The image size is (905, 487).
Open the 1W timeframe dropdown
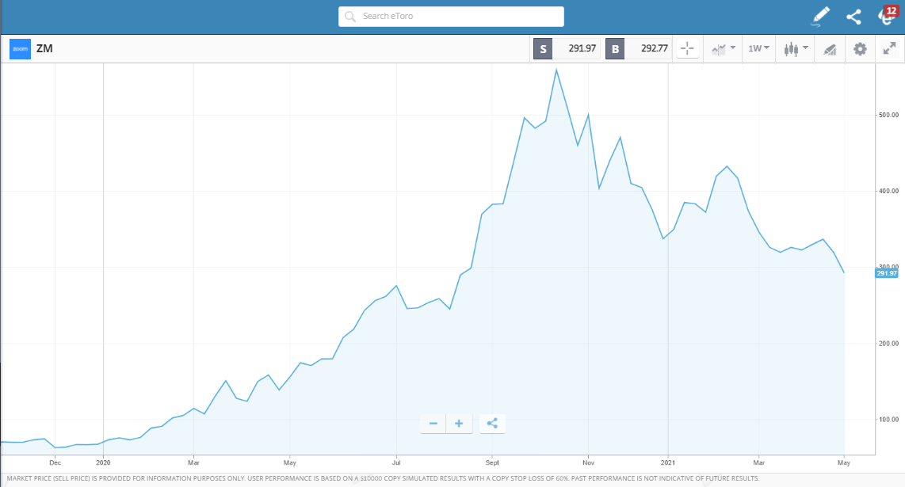point(758,48)
